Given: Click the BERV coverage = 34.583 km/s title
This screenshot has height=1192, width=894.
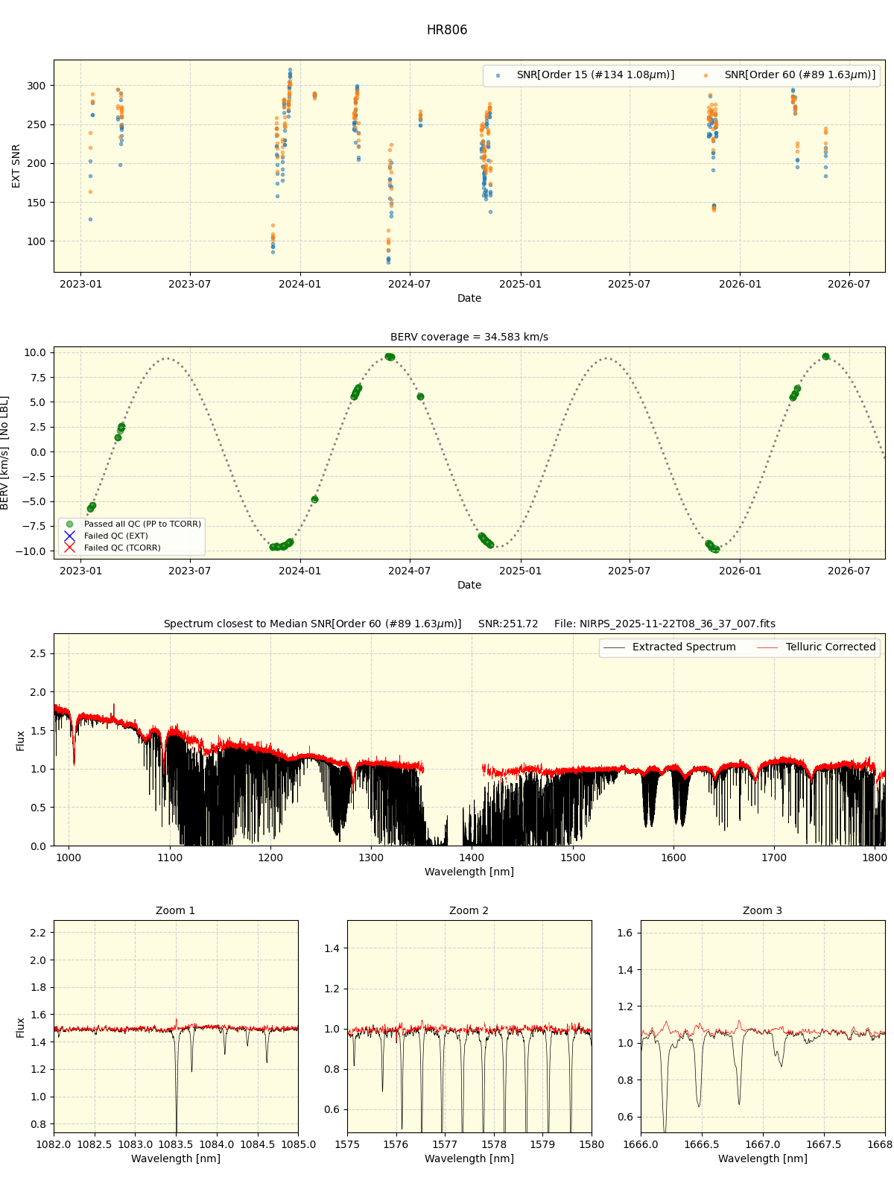Looking at the screenshot, I should pyautogui.click(x=469, y=337).
